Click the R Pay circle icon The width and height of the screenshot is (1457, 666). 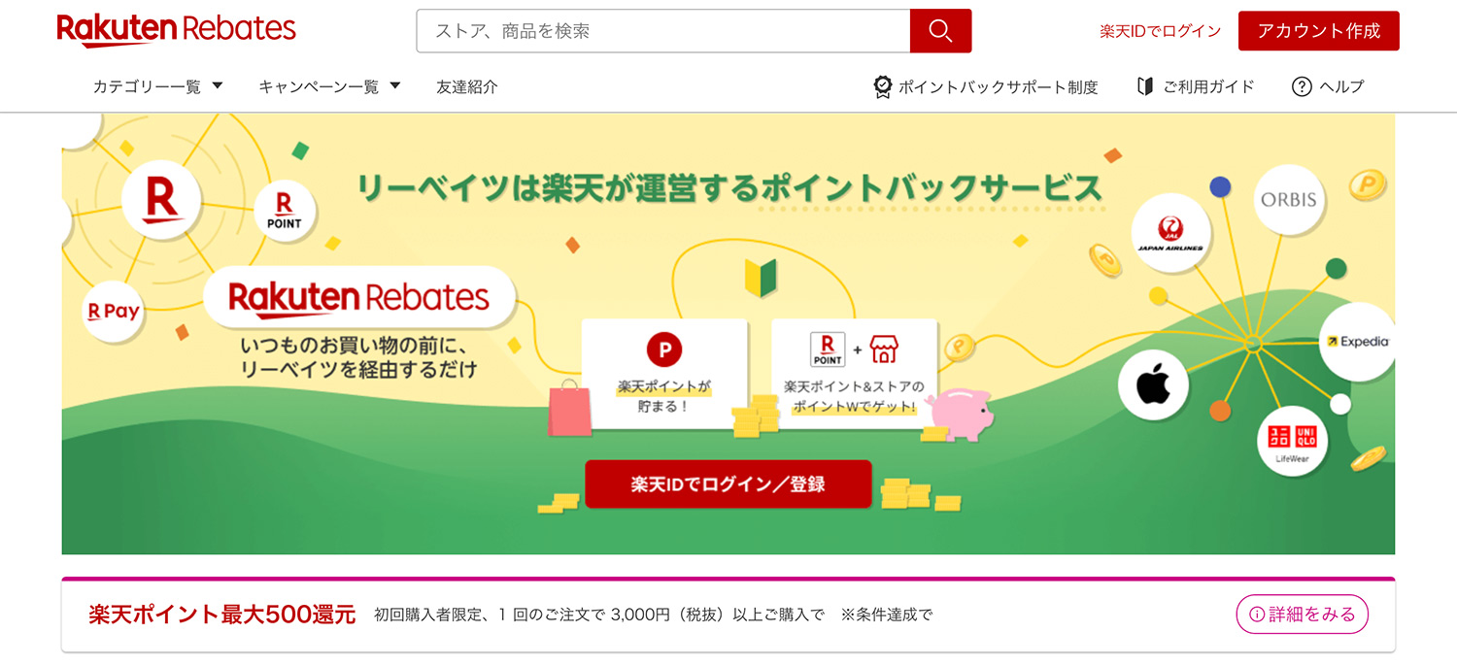pyautogui.click(x=114, y=312)
